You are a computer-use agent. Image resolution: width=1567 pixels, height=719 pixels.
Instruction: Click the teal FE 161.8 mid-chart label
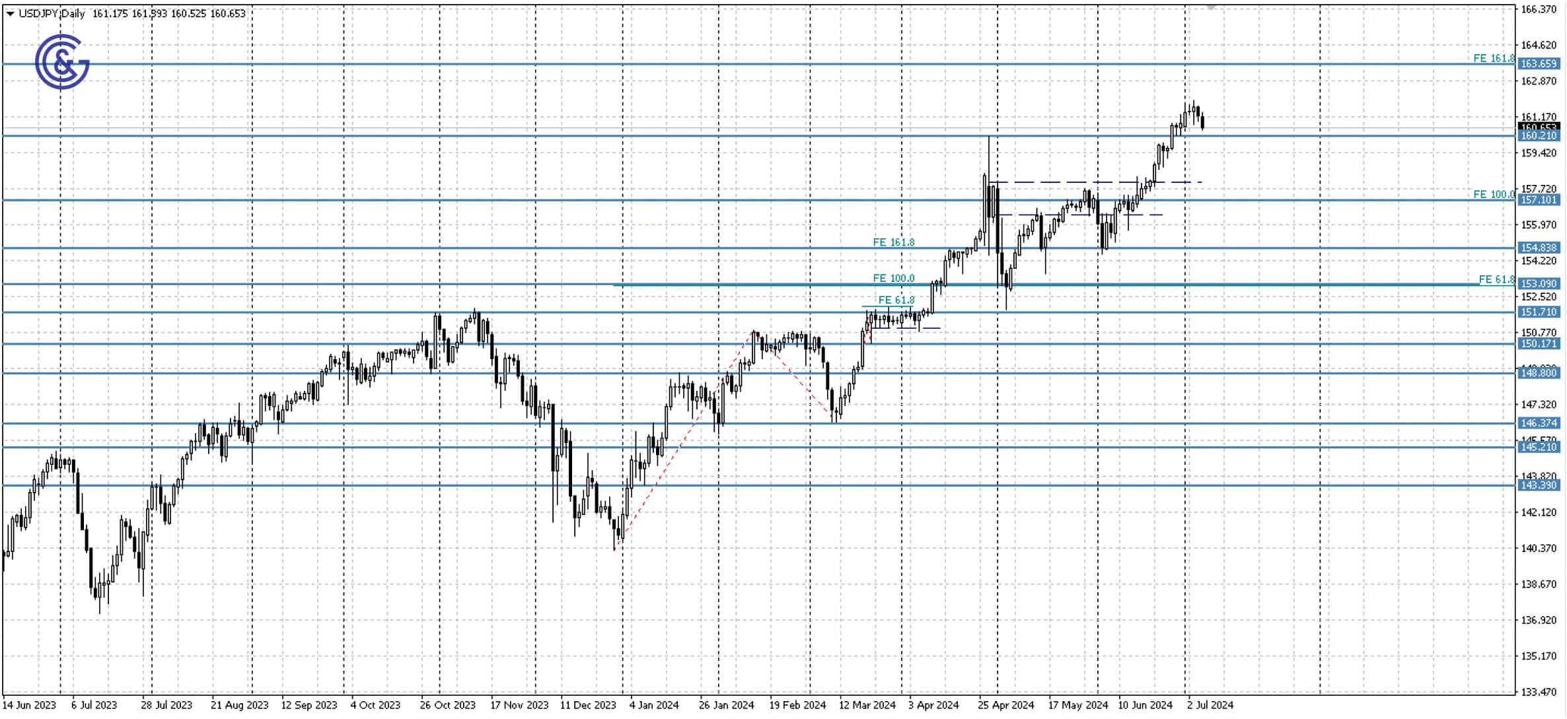pyautogui.click(x=893, y=242)
